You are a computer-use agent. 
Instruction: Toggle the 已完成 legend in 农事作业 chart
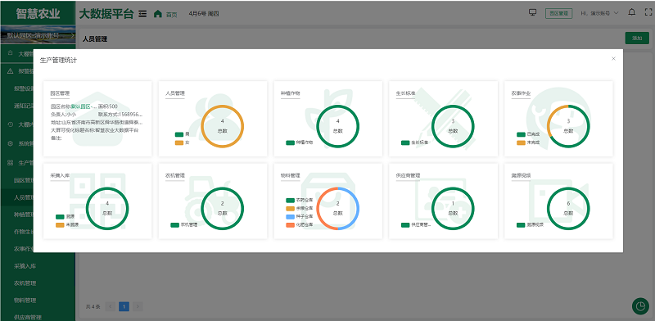526,134
